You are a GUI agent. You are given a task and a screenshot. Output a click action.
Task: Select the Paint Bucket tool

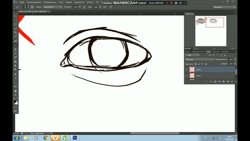(16, 61)
